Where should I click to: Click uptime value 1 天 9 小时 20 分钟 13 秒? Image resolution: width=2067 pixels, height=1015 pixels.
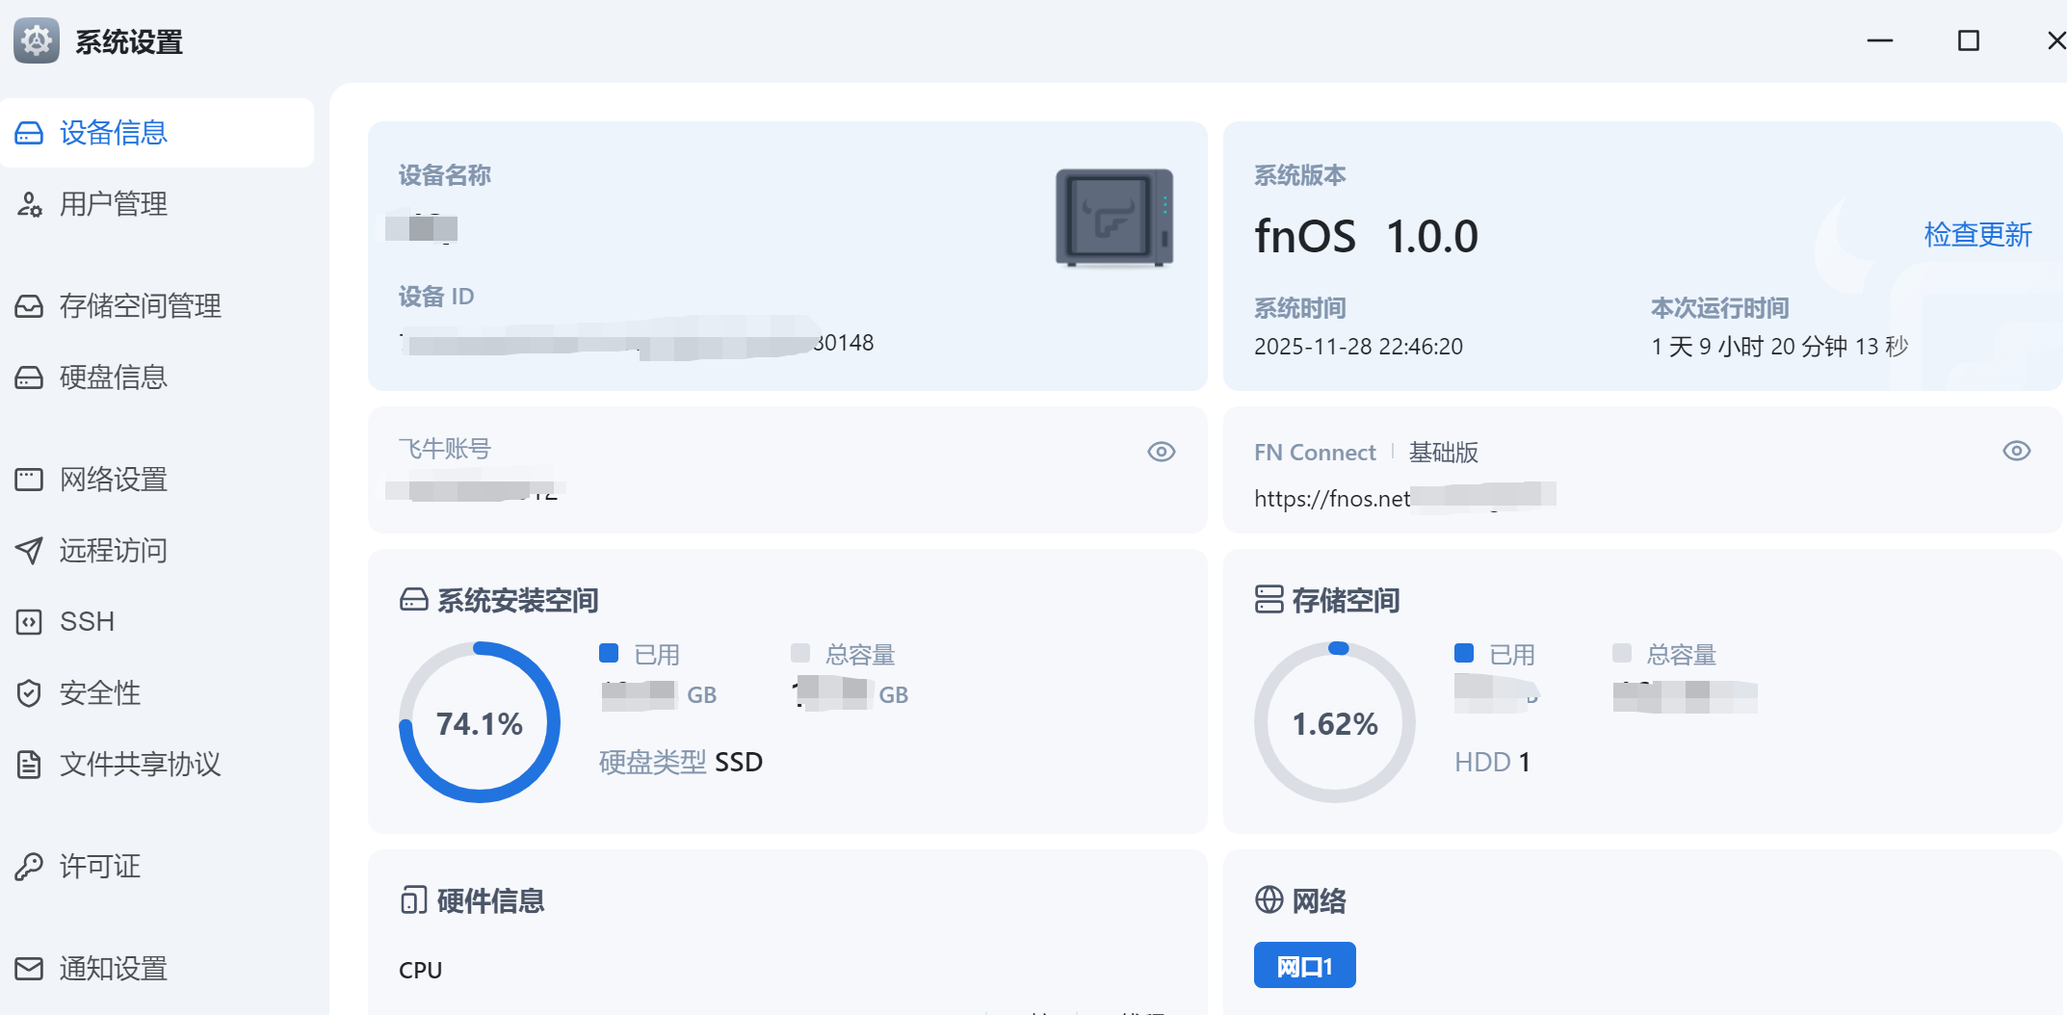pyautogui.click(x=1780, y=347)
